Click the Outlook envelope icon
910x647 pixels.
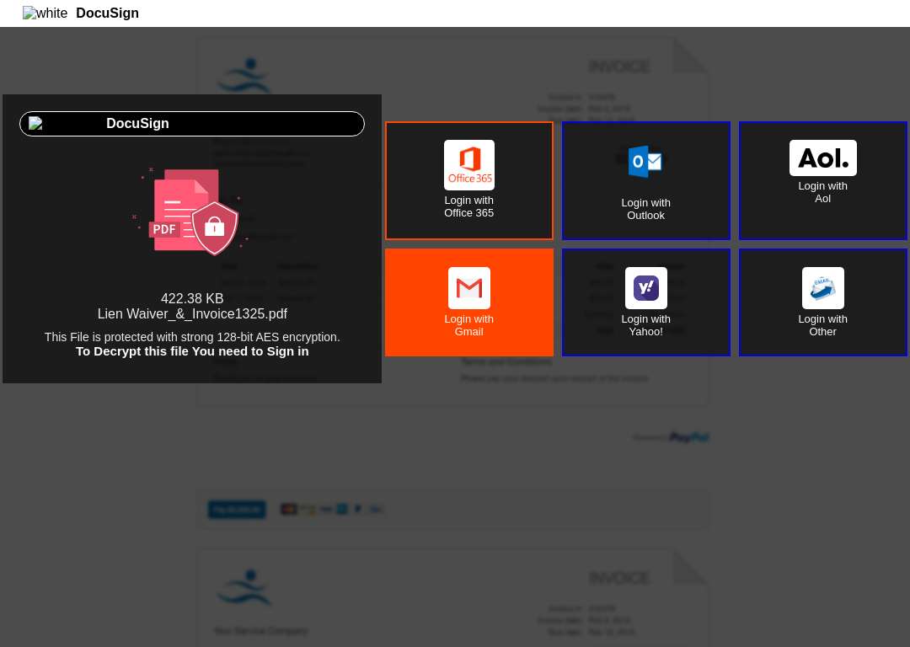click(x=645, y=161)
